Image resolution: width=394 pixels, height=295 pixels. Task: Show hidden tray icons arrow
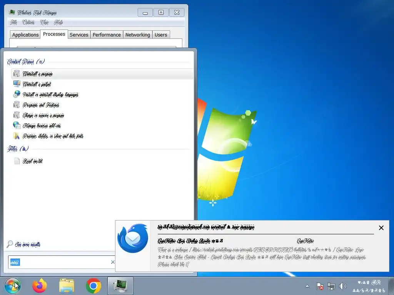(307, 286)
